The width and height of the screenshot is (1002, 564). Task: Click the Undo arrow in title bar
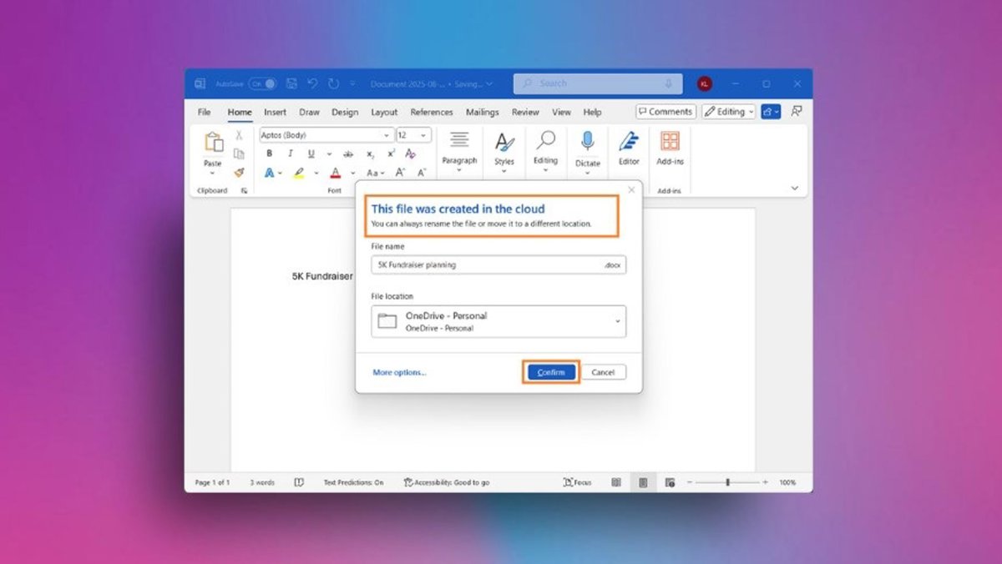[312, 83]
